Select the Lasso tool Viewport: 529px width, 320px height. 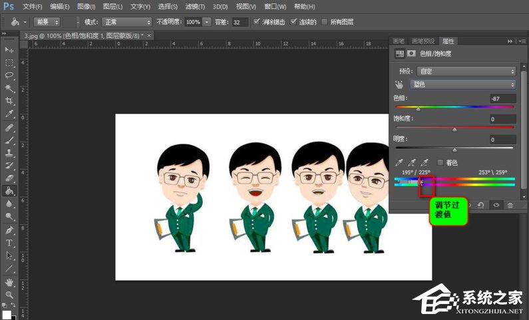click(x=9, y=76)
